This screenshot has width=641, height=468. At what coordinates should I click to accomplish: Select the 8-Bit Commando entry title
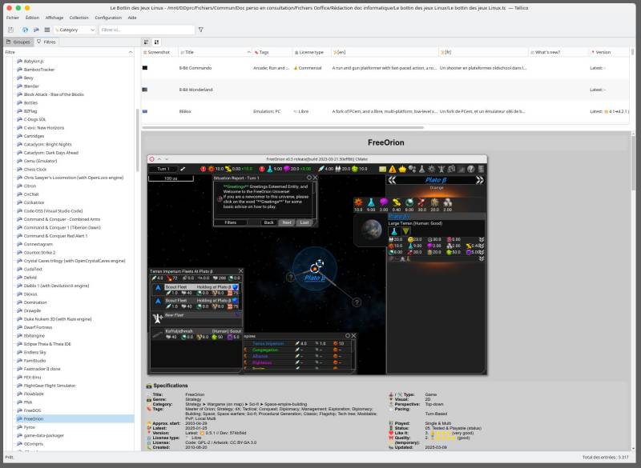click(x=196, y=68)
